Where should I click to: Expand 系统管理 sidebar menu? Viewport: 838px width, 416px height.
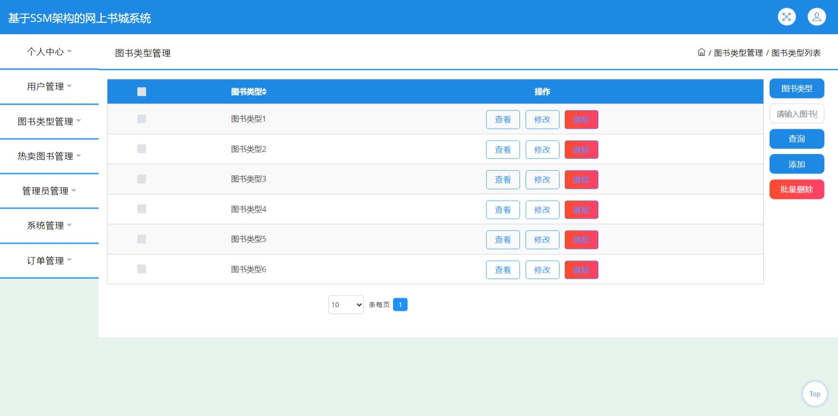click(49, 226)
